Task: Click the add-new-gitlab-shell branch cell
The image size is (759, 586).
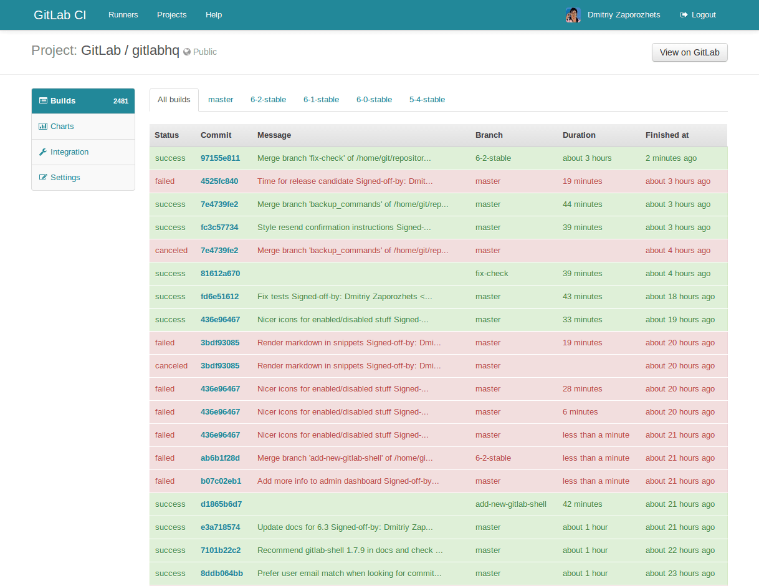Action: [x=510, y=504]
